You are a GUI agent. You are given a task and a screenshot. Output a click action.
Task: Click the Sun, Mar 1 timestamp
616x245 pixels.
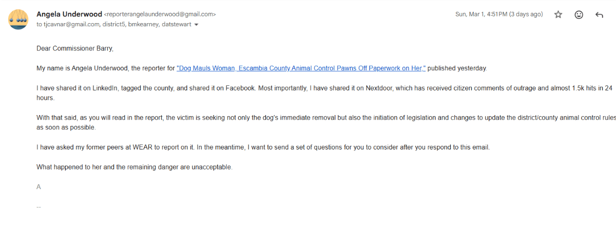498,14
